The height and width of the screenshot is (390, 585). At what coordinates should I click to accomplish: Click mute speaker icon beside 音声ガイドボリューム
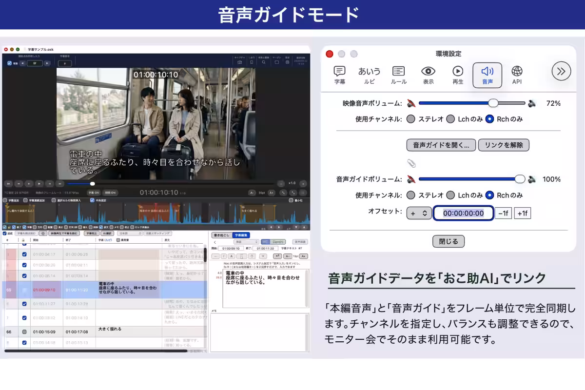(412, 179)
